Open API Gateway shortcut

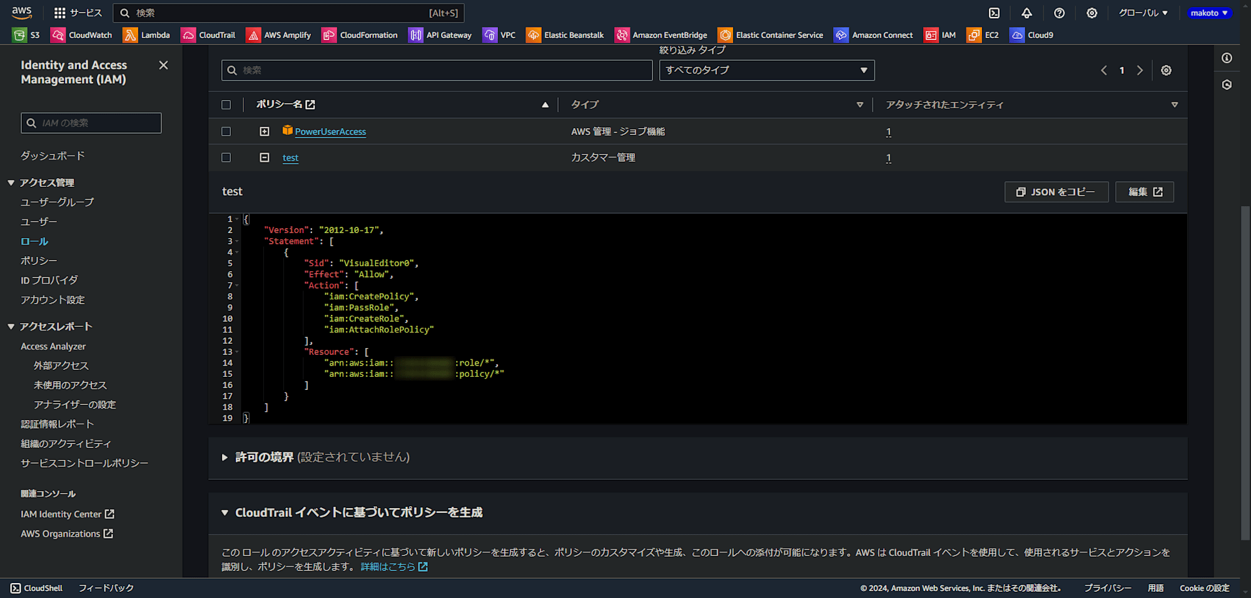point(440,35)
